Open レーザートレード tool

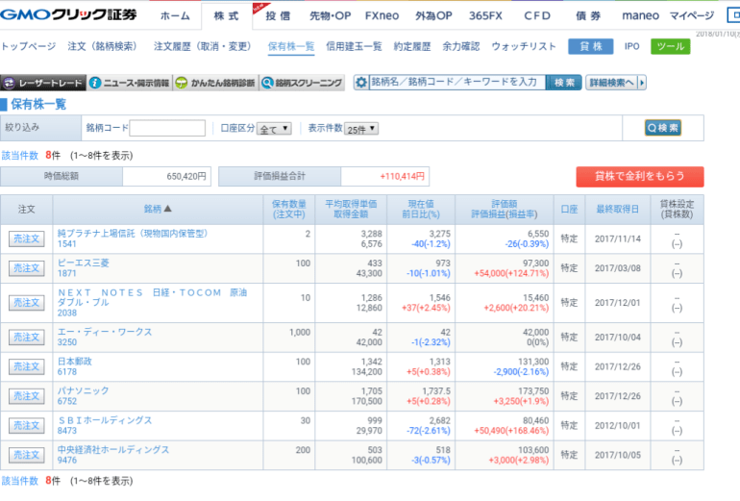[43, 83]
